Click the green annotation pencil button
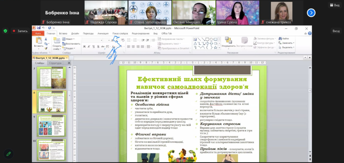 coord(9,154)
